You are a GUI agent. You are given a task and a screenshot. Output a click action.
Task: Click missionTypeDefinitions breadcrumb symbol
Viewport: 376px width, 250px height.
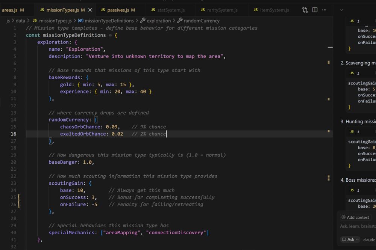tap(109, 21)
